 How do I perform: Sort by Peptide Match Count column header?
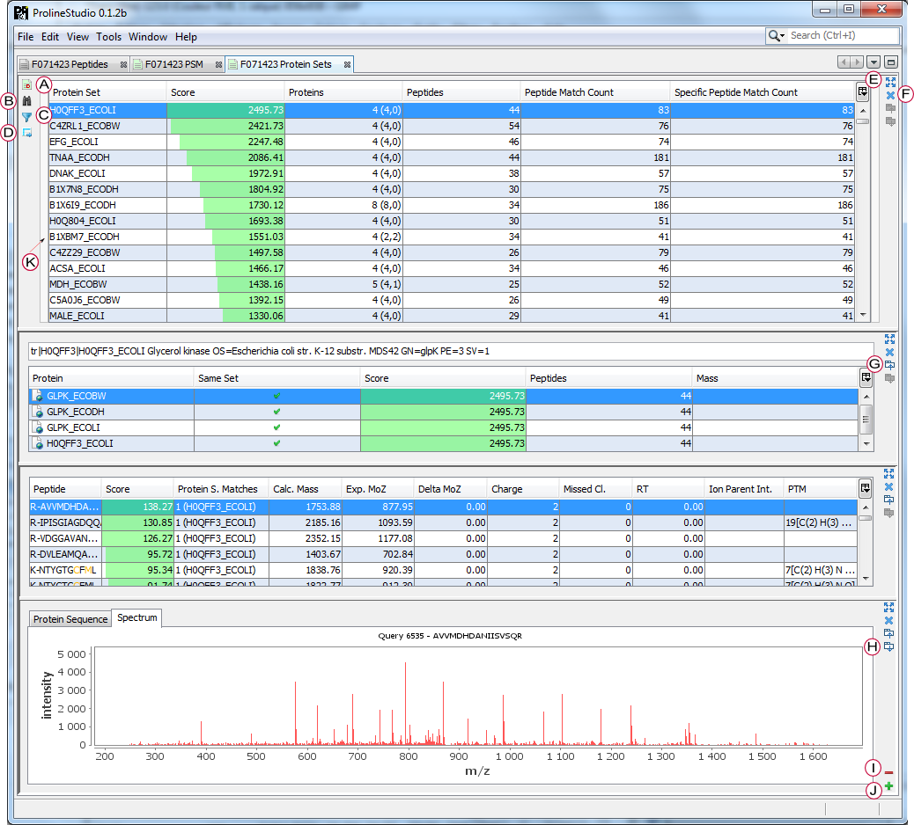[x=568, y=92]
